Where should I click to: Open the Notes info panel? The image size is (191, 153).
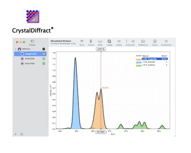click(x=155, y=42)
